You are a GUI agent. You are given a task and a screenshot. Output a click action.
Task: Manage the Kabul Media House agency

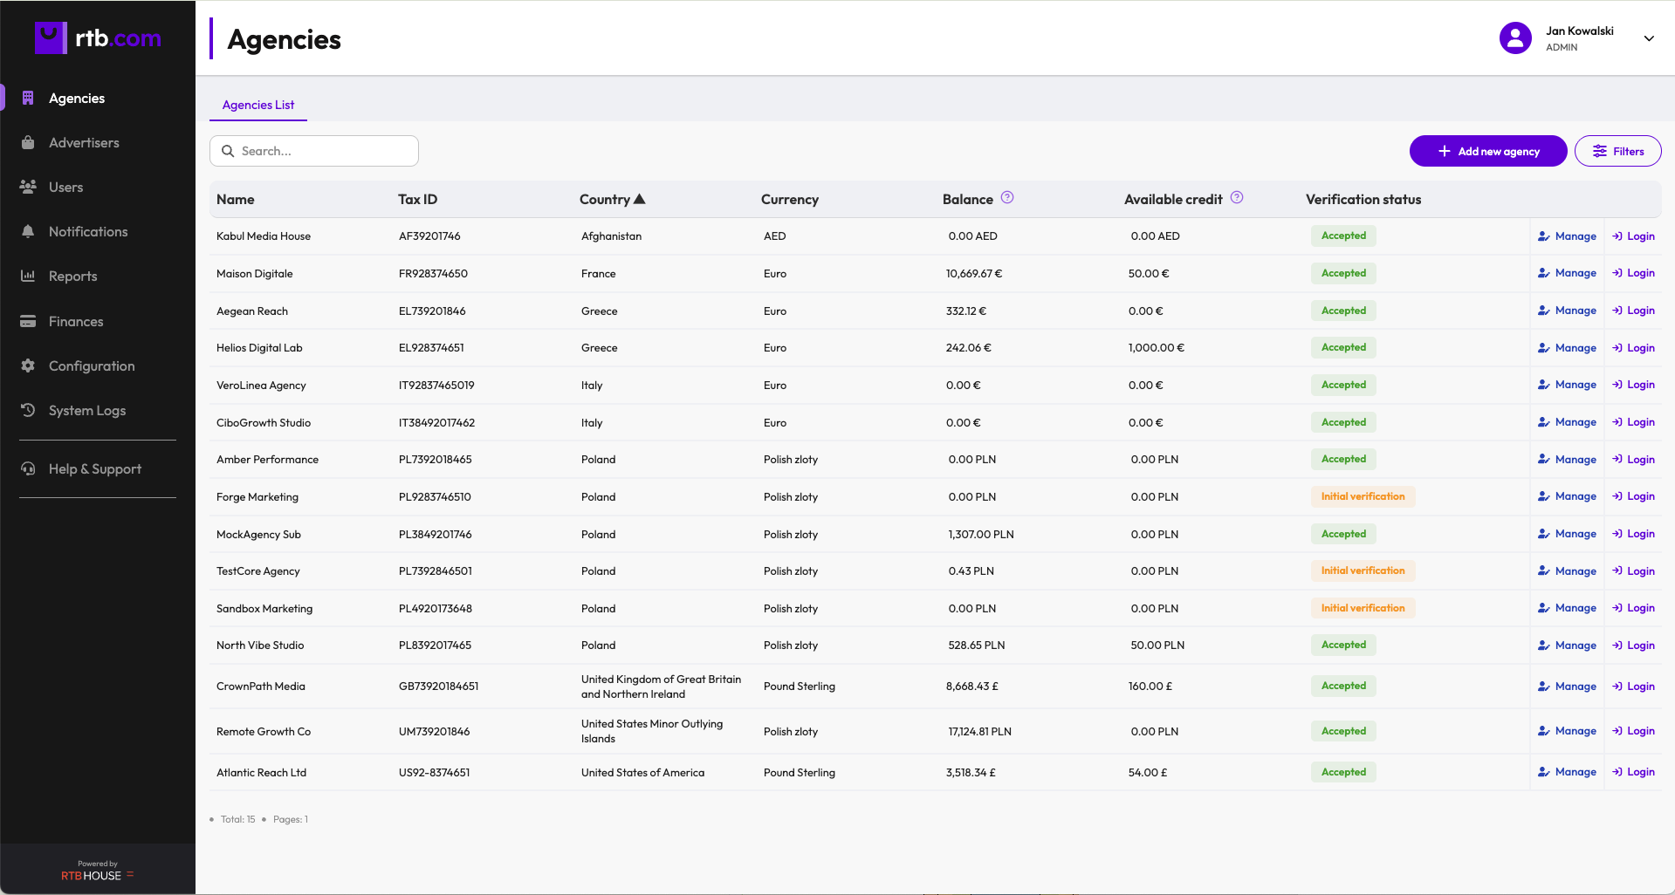[1567, 236]
